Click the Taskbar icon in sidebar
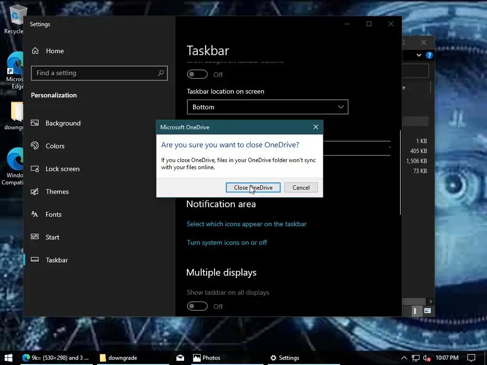487x365 pixels. point(35,259)
